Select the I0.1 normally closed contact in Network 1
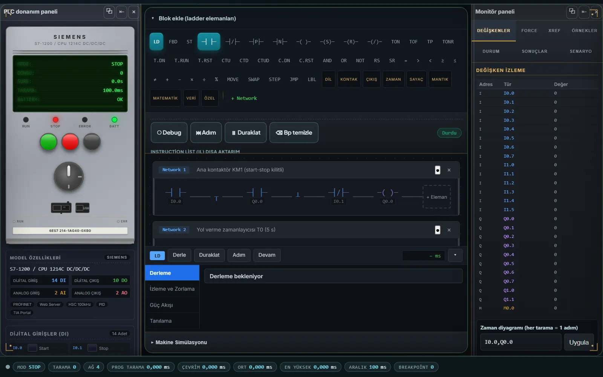 click(338, 196)
